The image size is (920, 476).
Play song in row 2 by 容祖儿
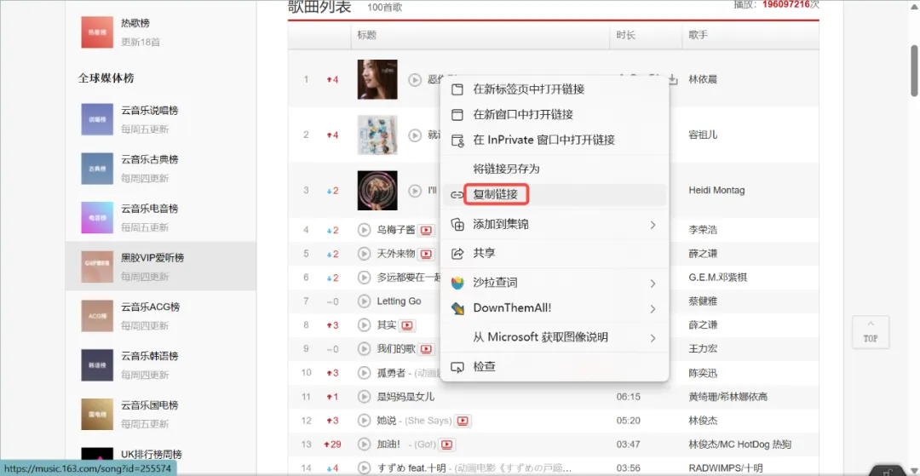(x=415, y=135)
